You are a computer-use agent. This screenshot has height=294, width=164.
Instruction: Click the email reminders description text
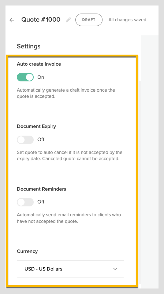pyautogui.click(x=69, y=218)
